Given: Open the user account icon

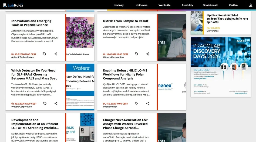Looking at the screenshot, I should [x=251, y=5].
